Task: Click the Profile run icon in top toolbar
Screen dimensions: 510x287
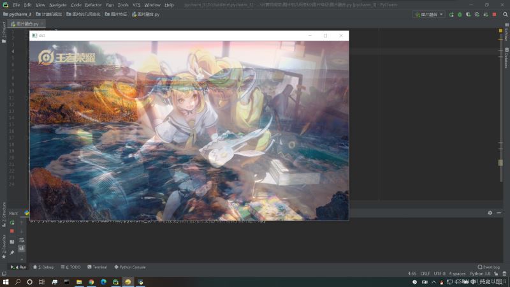Action: point(477,15)
